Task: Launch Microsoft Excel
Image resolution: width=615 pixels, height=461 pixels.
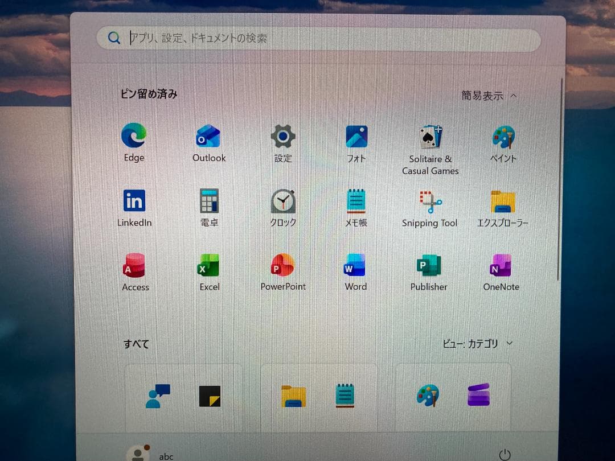Action: [209, 273]
